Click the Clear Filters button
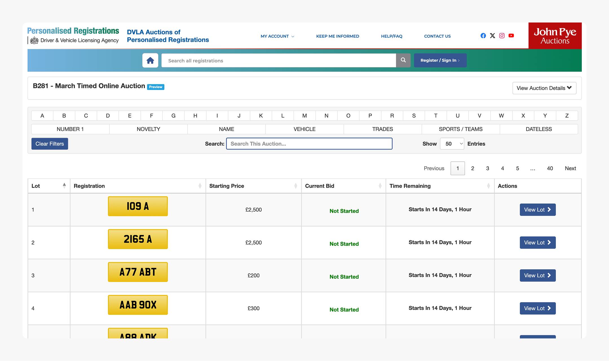This screenshot has width=609, height=361. [x=50, y=144]
